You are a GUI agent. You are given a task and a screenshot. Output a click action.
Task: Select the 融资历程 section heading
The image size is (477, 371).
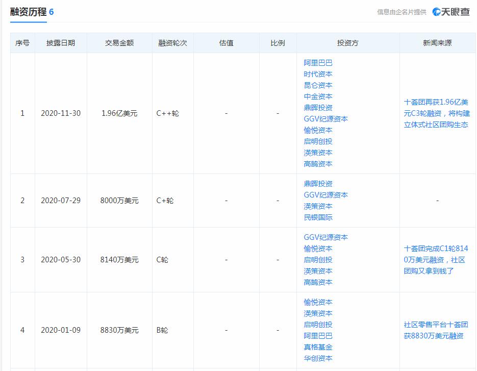28,12
